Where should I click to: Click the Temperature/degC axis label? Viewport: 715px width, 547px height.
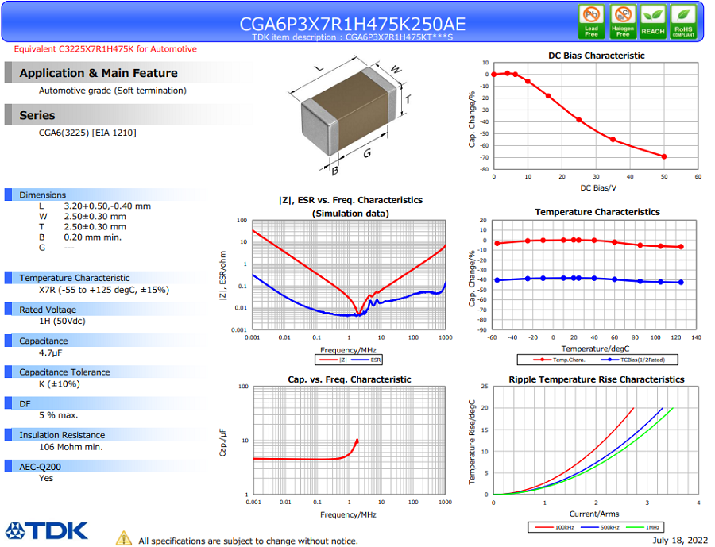point(596,349)
